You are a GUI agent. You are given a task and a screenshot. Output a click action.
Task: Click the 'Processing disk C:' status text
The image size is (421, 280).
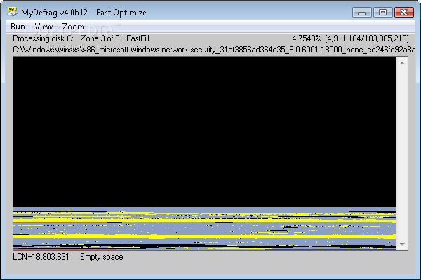pyautogui.click(x=43, y=38)
